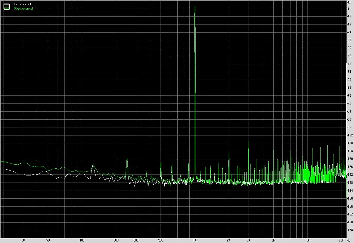Click the '-90' dB axis label

[x=349, y=119]
